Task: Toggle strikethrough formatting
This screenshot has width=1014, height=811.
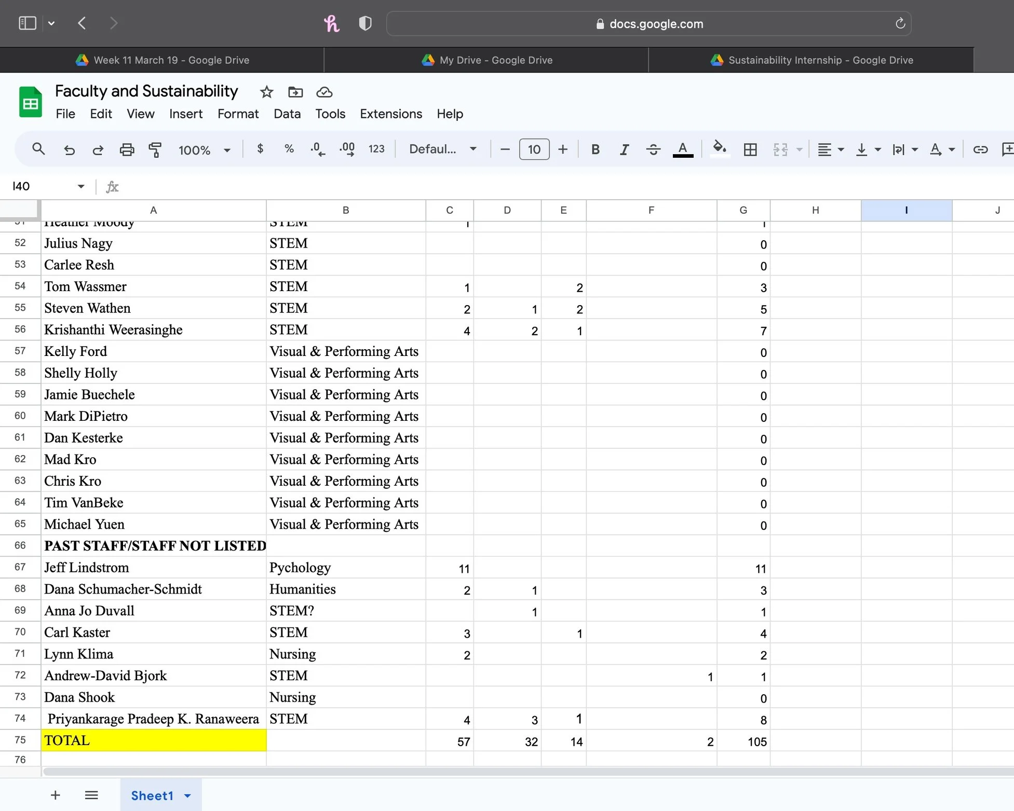Action: coord(653,149)
